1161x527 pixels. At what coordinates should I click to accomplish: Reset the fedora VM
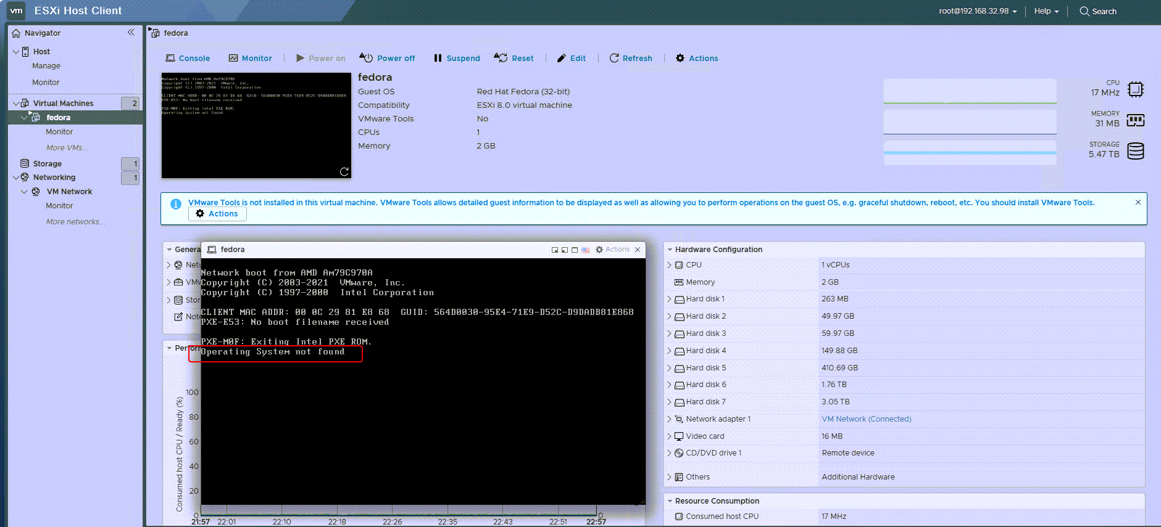pyautogui.click(x=514, y=58)
